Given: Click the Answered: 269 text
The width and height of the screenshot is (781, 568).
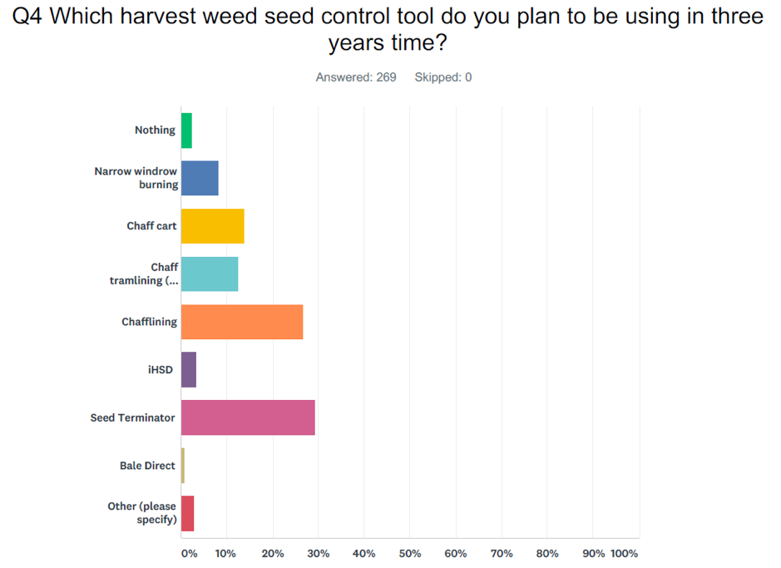Looking at the screenshot, I should (x=356, y=77).
